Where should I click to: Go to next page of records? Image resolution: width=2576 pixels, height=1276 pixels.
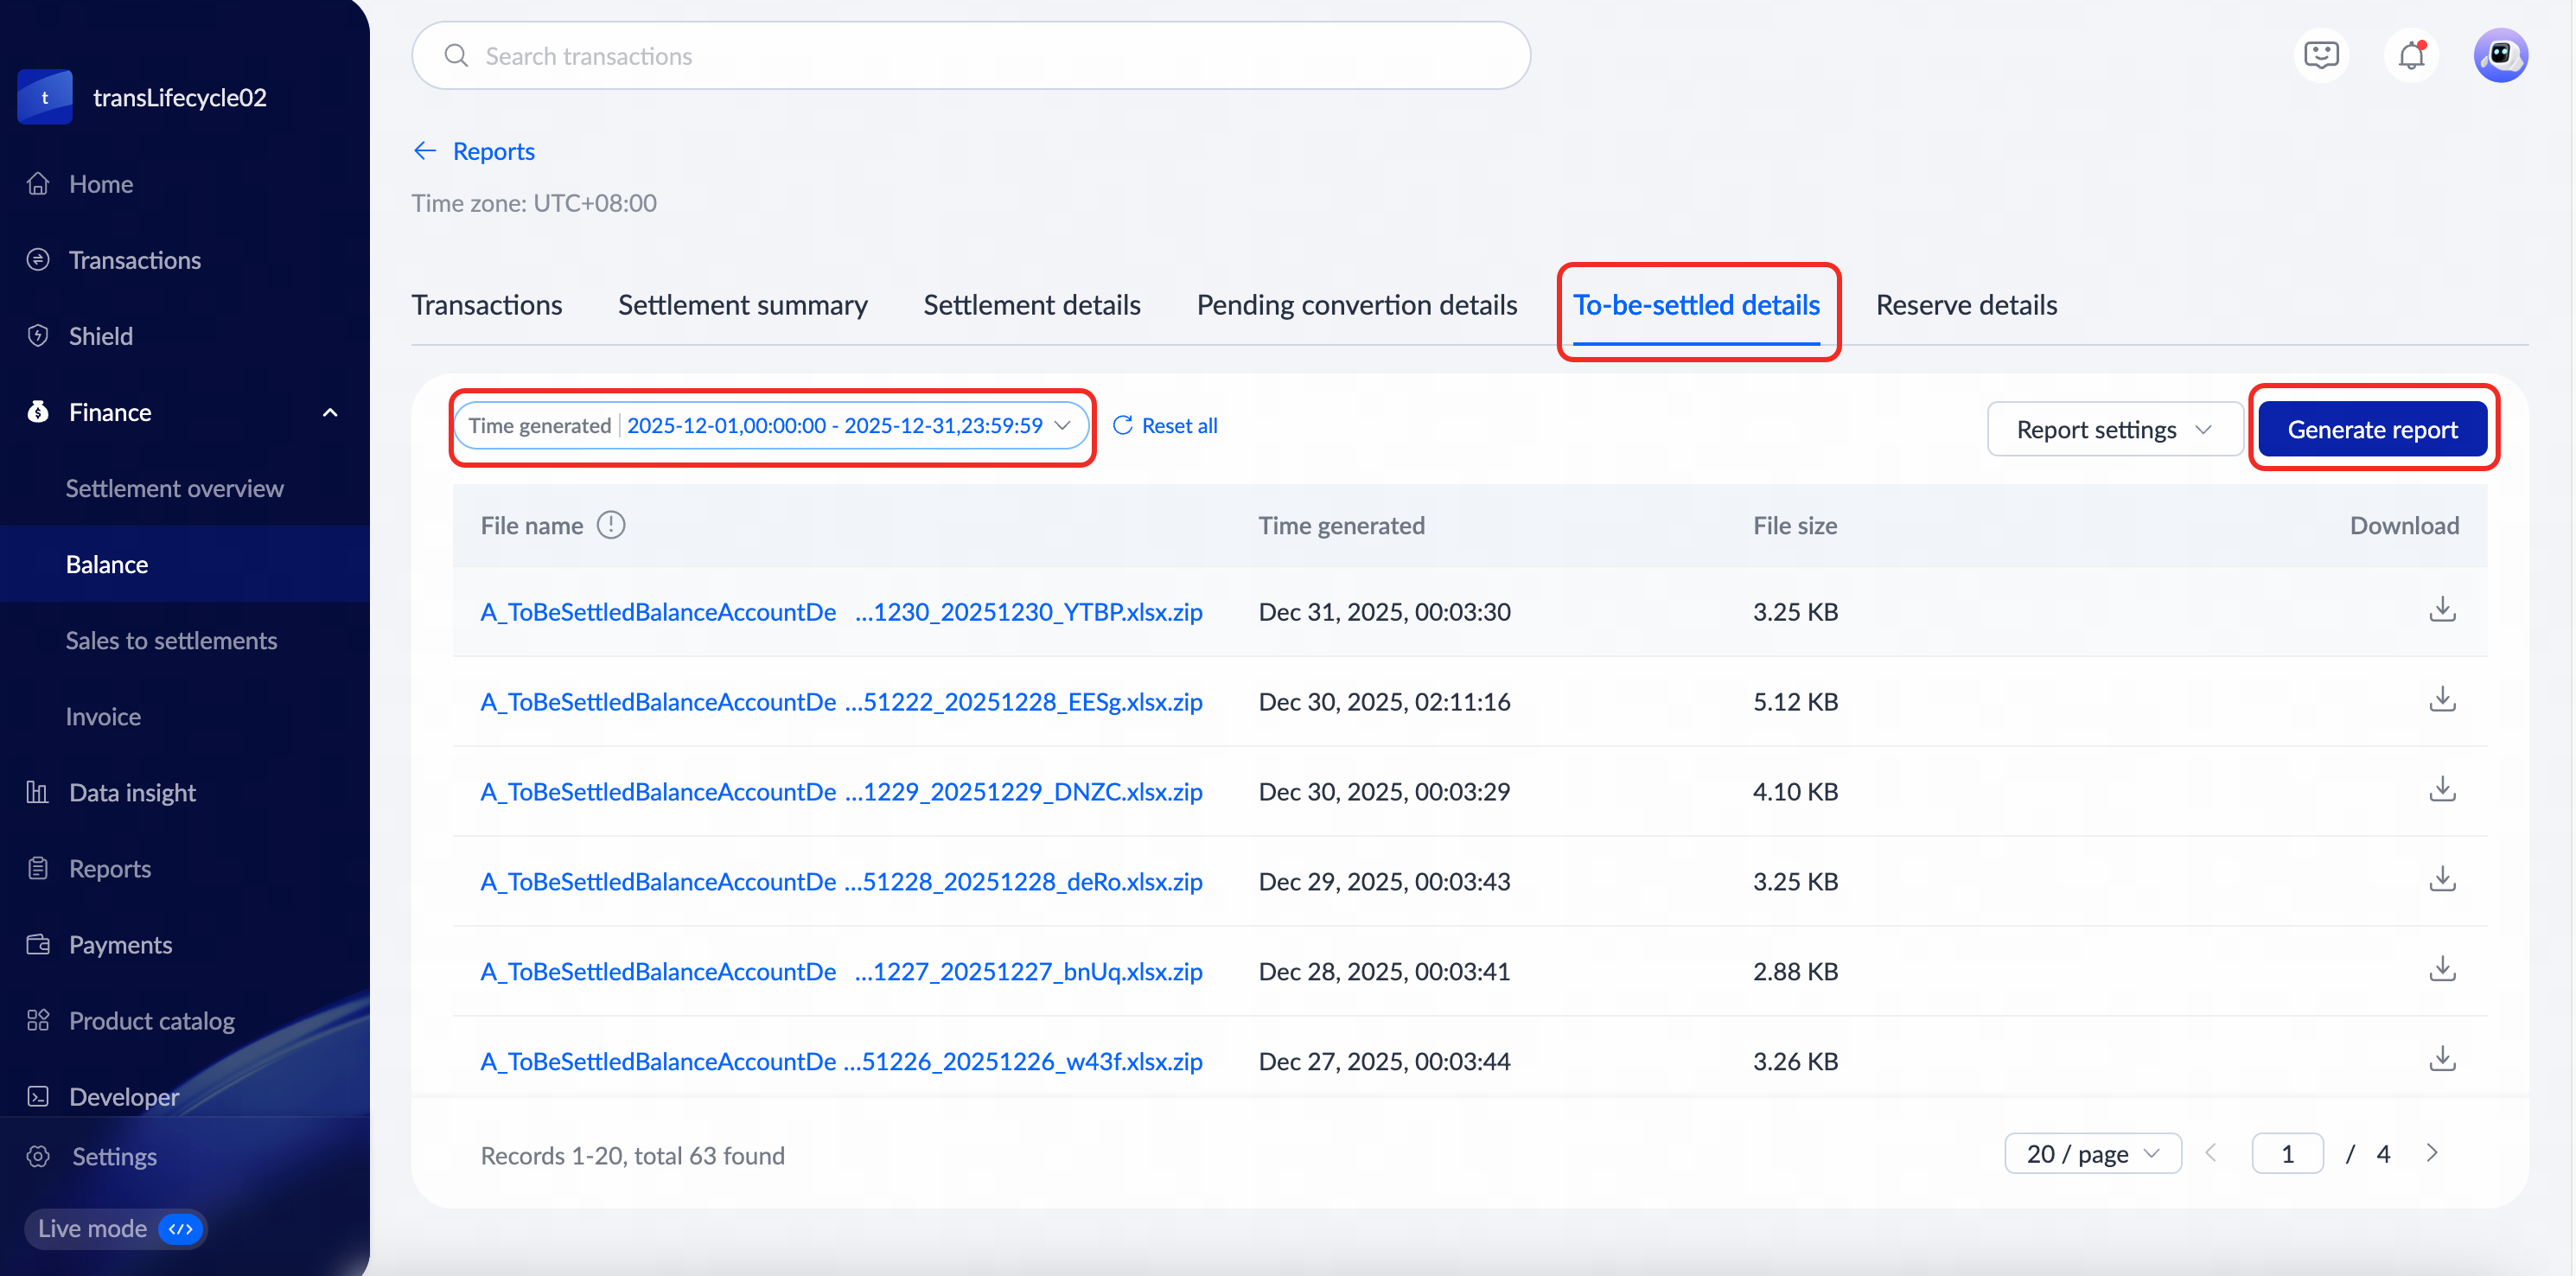tap(2431, 1154)
